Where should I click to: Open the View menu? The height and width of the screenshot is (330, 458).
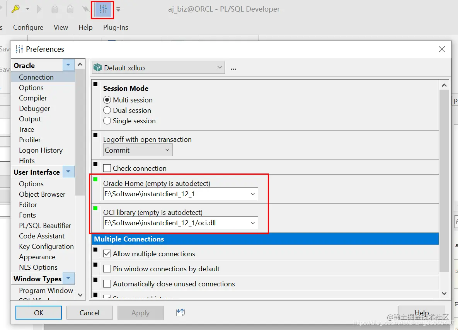(x=61, y=27)
